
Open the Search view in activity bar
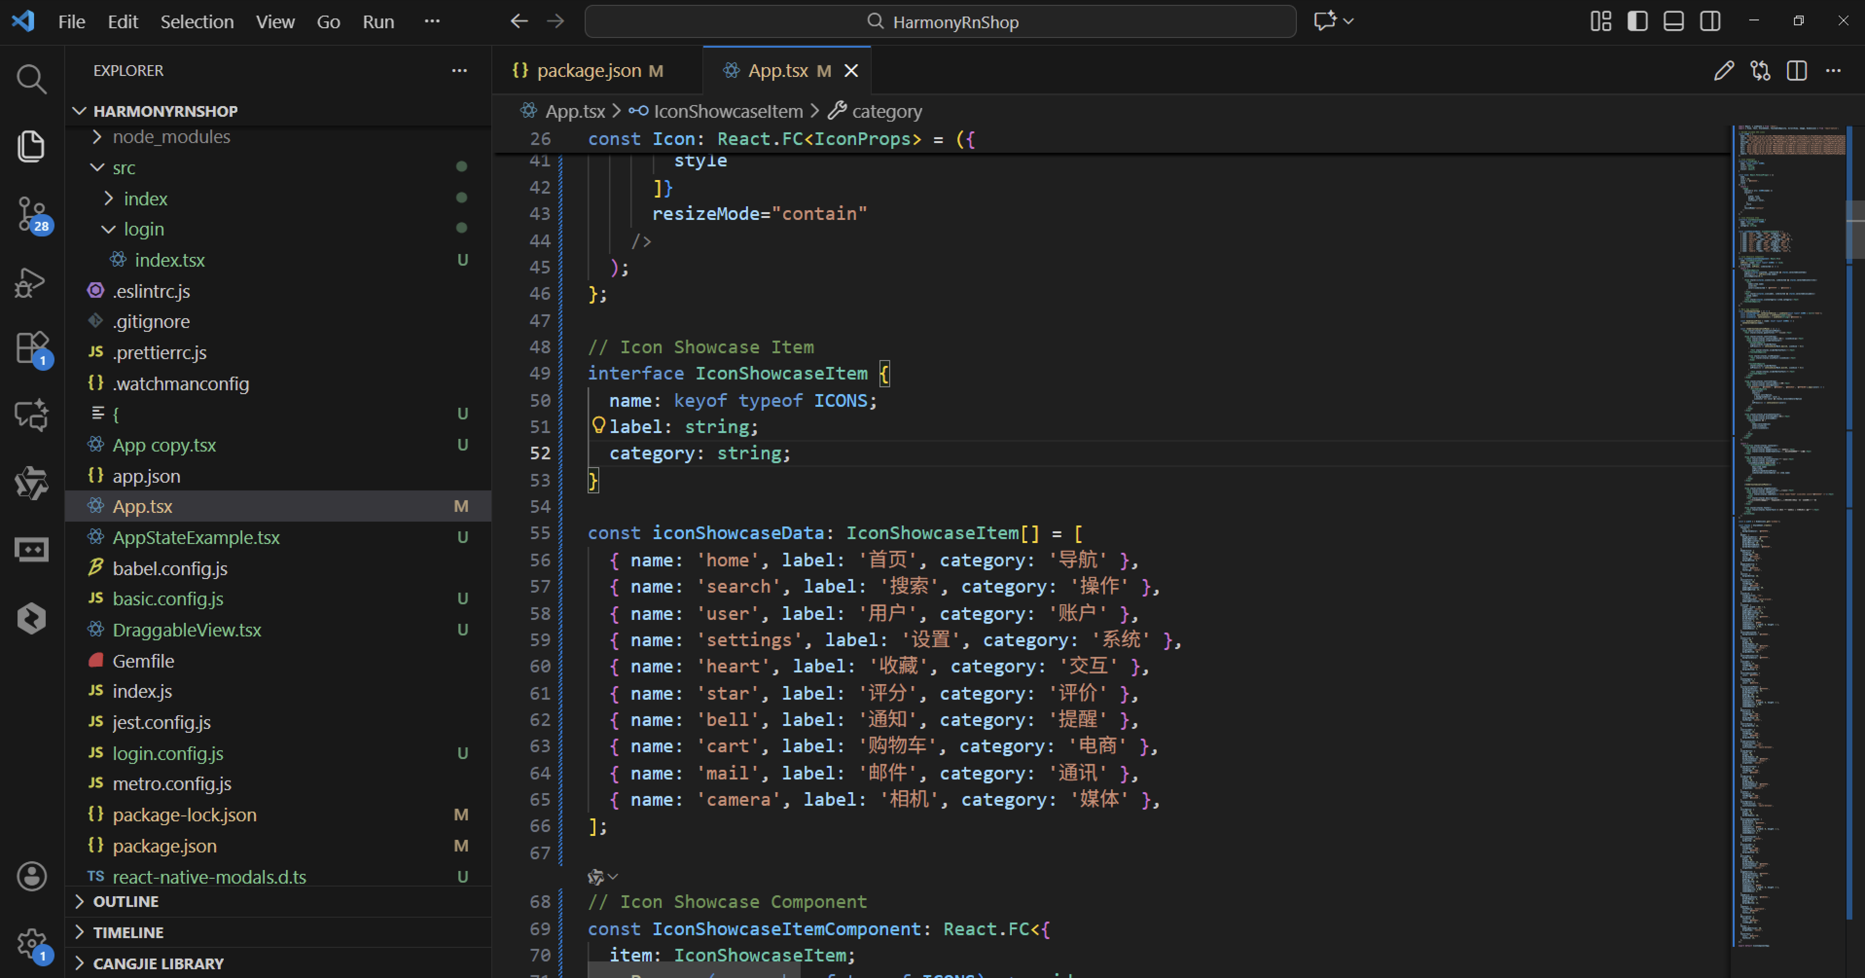31,79
